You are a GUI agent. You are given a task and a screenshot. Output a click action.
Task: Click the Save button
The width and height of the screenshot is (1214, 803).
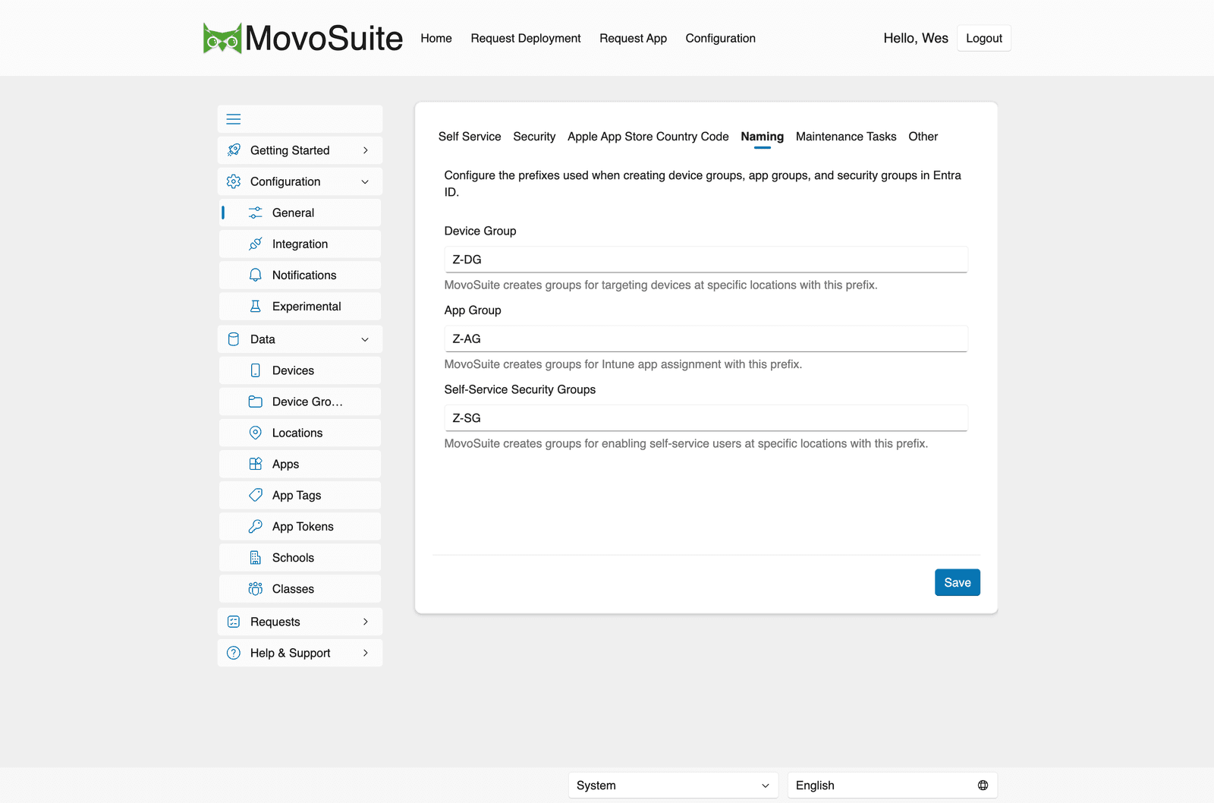(958, 582)
